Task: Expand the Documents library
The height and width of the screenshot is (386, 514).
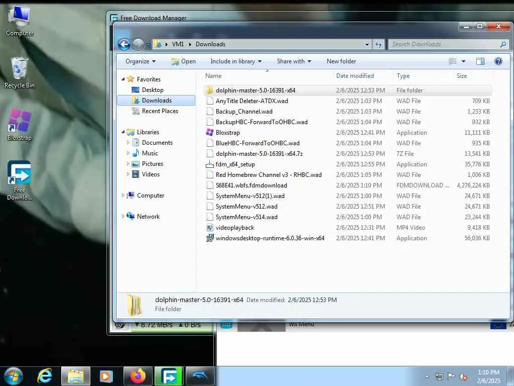Action: coord(128,142)
